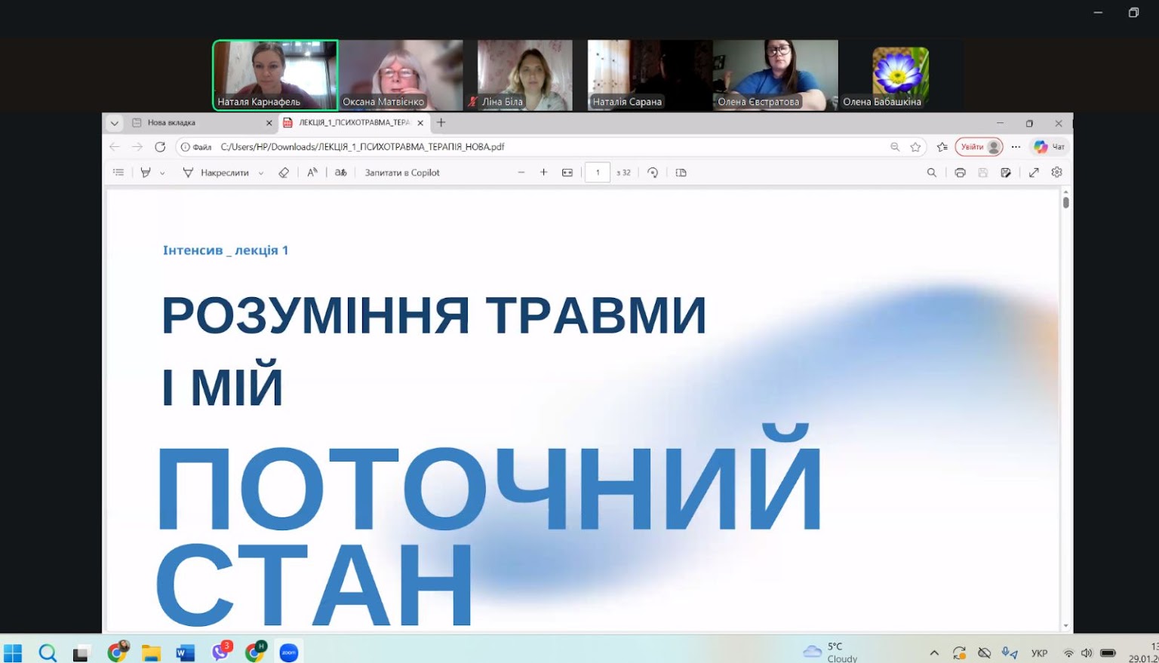Expand the Накреслити pen options arrow

coord(261,173)
